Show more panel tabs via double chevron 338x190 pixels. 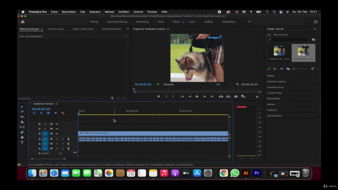coord(128,29)
